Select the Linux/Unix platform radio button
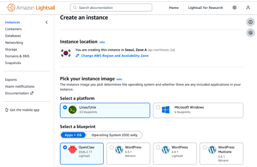The image size is (257, 167). point(65,108)
